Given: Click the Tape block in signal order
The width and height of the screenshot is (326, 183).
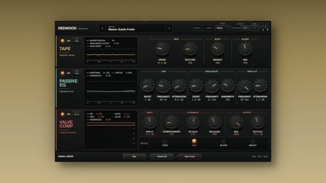Looking at the screenshot, I should [134, 157].
